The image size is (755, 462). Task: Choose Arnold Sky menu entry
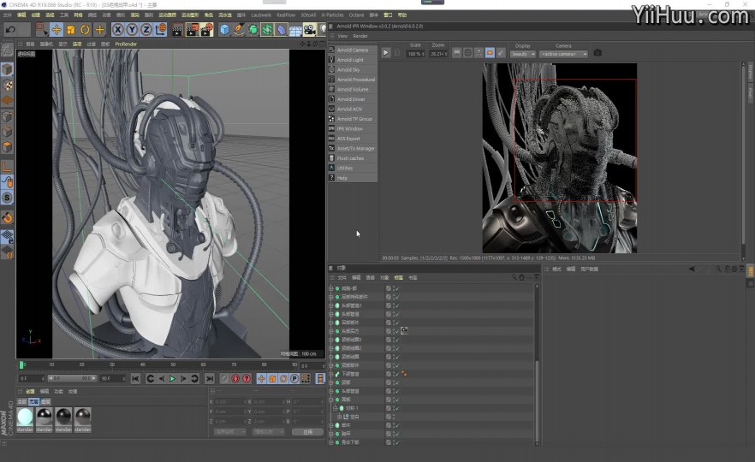click(x=353, y=70)
